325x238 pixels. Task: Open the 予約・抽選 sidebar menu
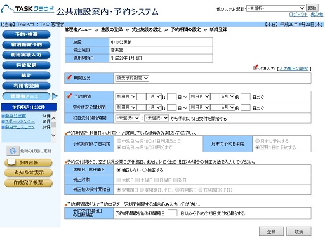(26, 34)
